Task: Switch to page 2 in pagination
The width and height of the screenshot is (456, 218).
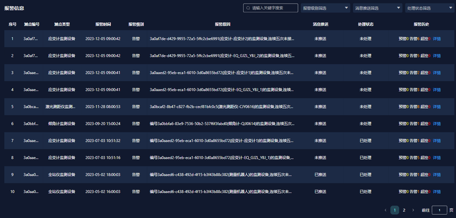Action: tap(404, 210)
